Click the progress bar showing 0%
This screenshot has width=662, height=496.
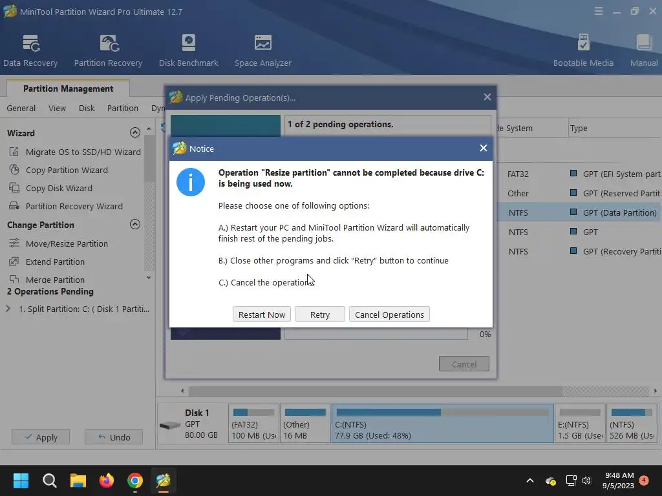pyautogui.click(x=376, y=334)
